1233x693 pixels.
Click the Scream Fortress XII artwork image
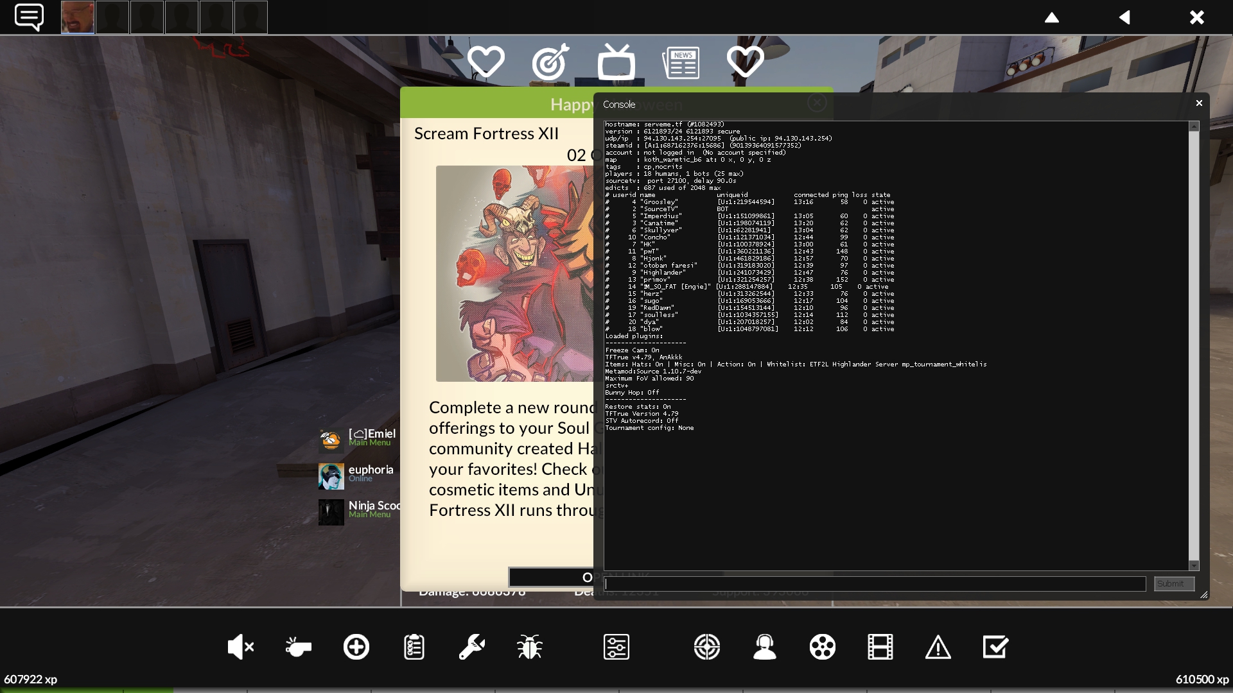coord(514,273)
